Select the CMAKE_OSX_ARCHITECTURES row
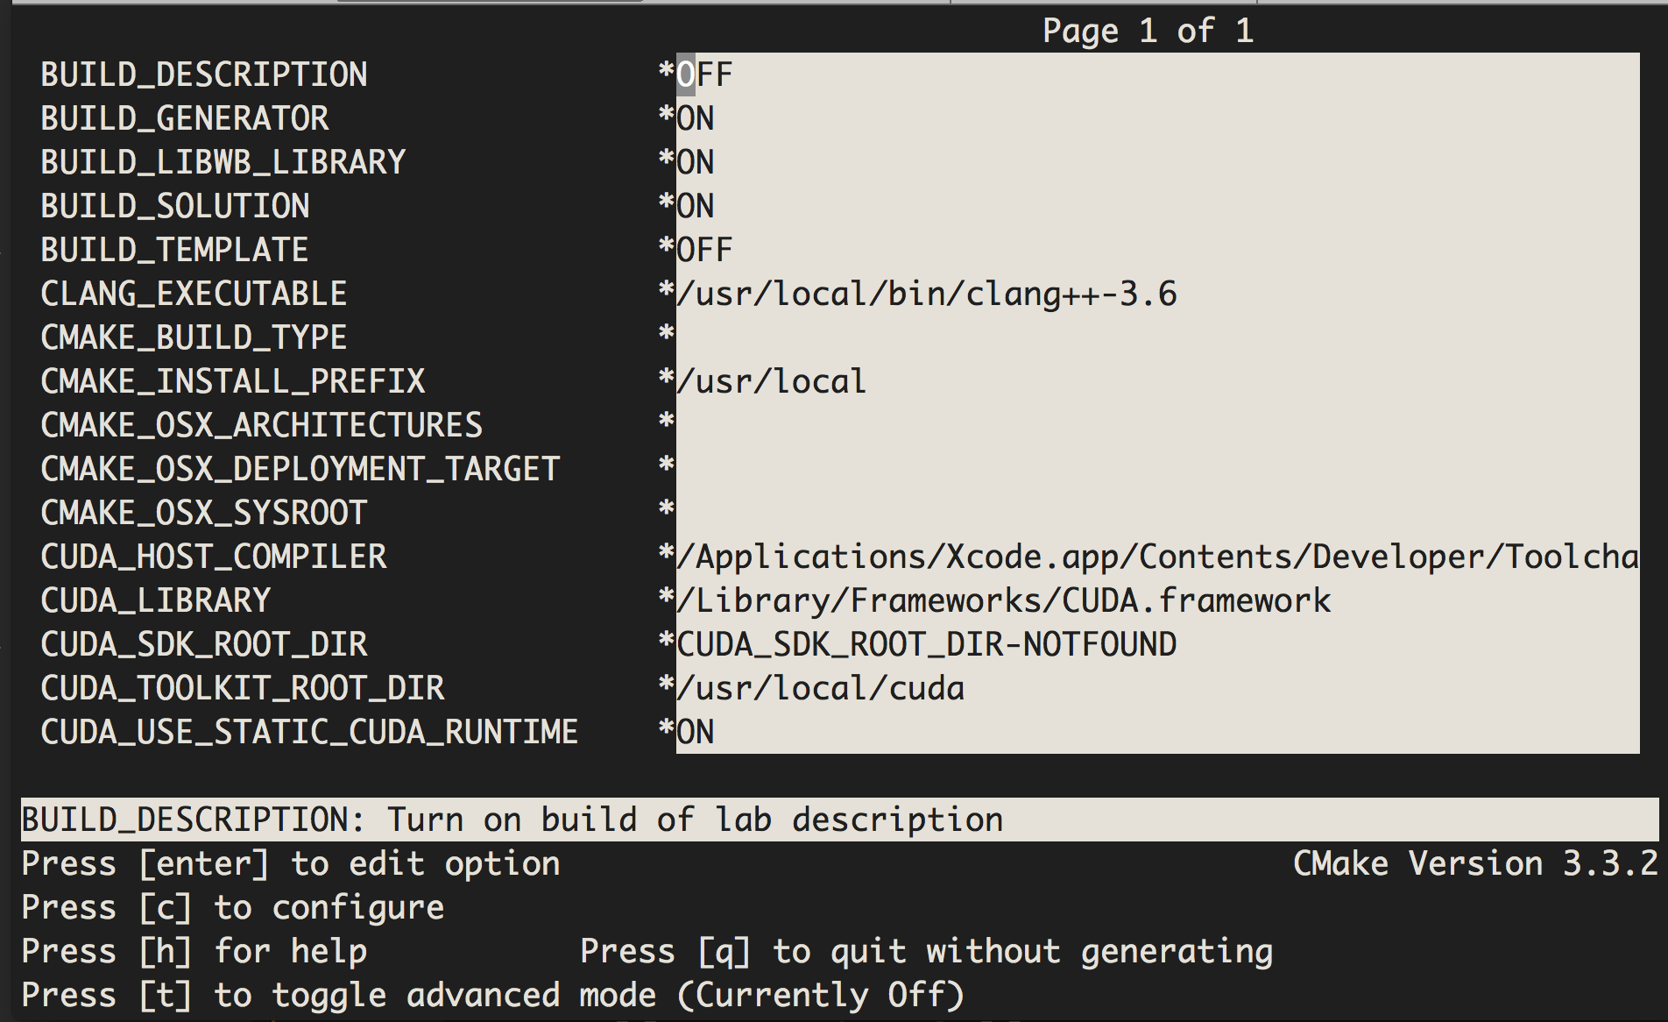The width and height of the screenshot is (1668, 1022). 788,424
